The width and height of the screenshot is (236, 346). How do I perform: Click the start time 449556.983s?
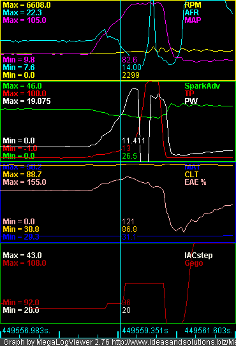coord(26,331)
